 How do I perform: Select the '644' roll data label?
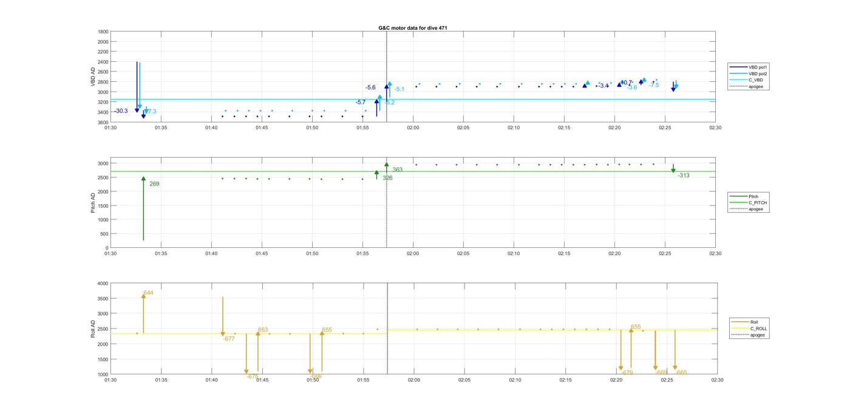(148, 293)
